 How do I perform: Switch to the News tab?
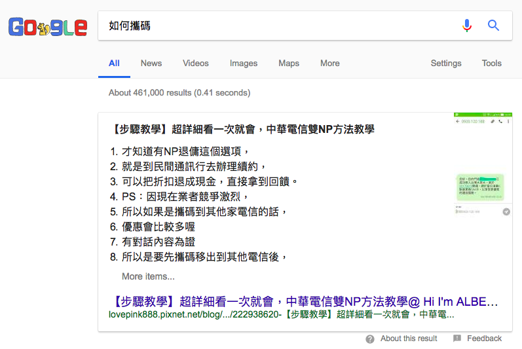click(x=151, y=64)
